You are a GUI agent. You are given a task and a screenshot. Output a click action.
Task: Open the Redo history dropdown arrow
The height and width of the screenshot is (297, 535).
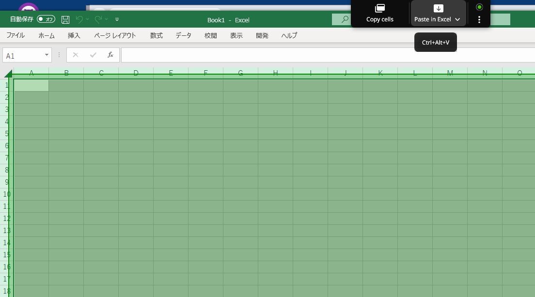point(107,19)
